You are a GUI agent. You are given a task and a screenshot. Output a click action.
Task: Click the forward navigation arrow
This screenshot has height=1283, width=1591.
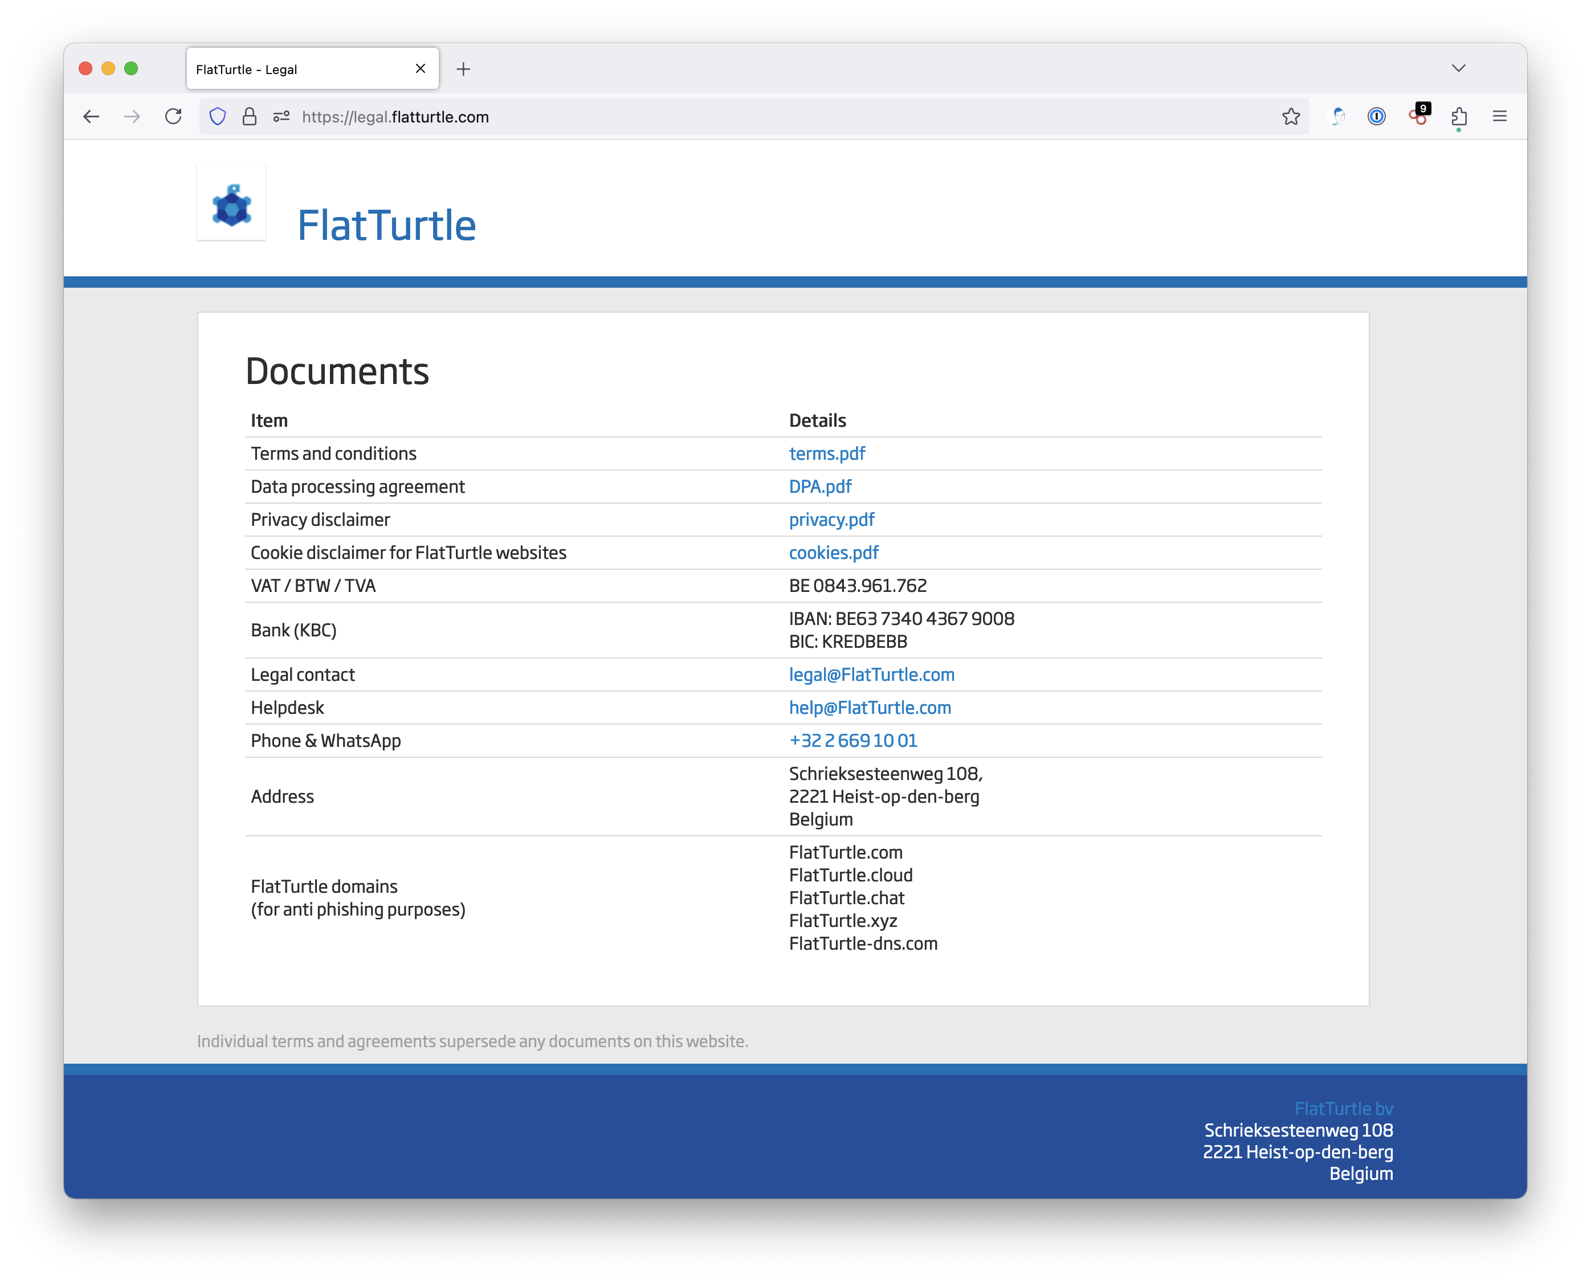coord(132,117)
